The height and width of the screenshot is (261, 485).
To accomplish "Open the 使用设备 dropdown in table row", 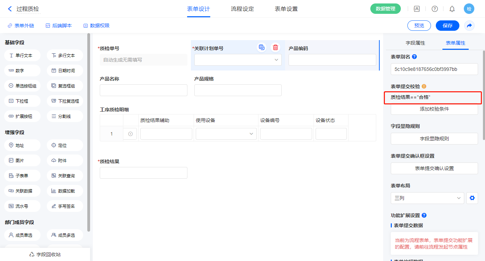I will pyautogui.click(x=226, y=134).
